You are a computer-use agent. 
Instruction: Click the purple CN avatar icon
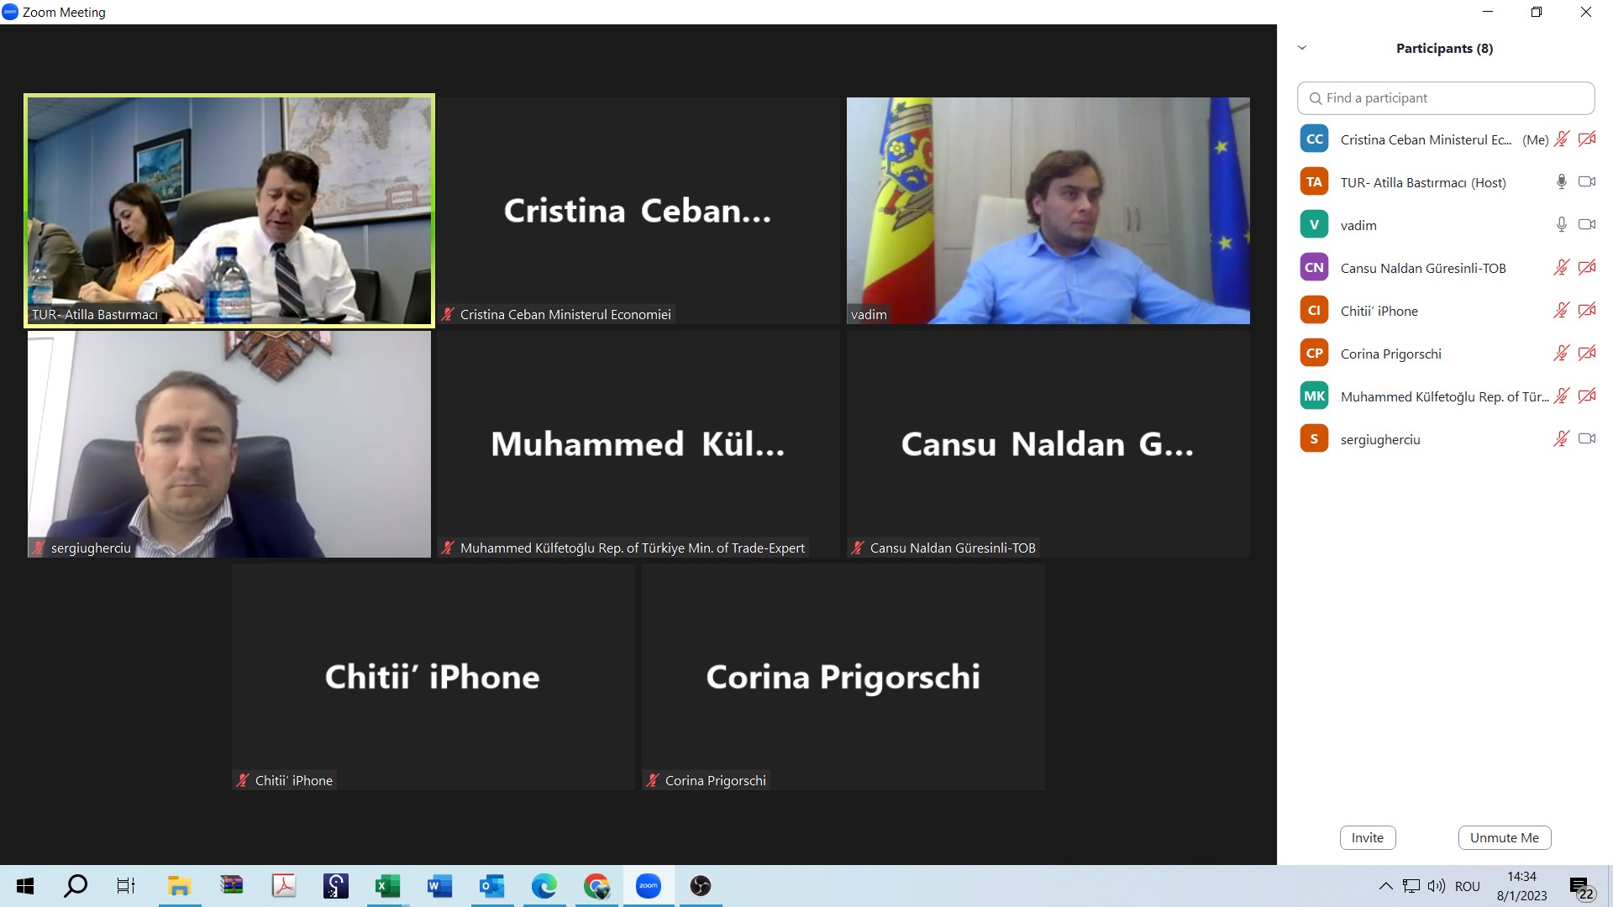click(x=1314, y=268)
